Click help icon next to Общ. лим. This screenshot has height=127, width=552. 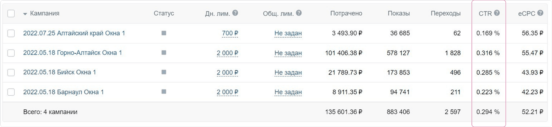[x=299, y=13]
